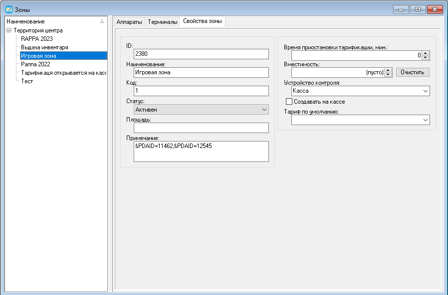
Task: Collapse the Территория центра tree node
Action: click(x=9, y=30)
